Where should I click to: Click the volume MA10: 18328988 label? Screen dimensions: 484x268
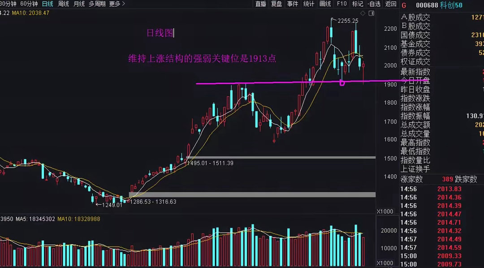coord(78,219)
